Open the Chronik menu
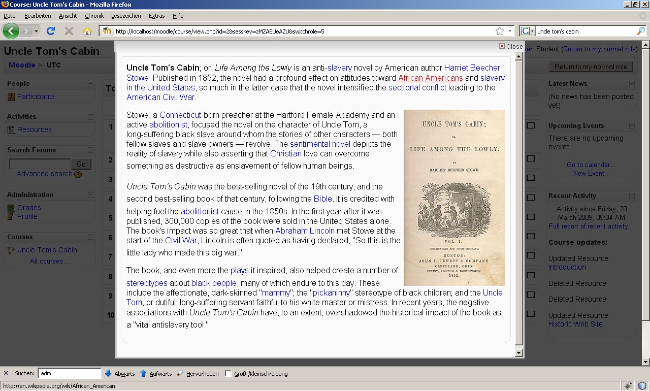The image size is (650, 391). pyautogui.click(x=94, y=16)
